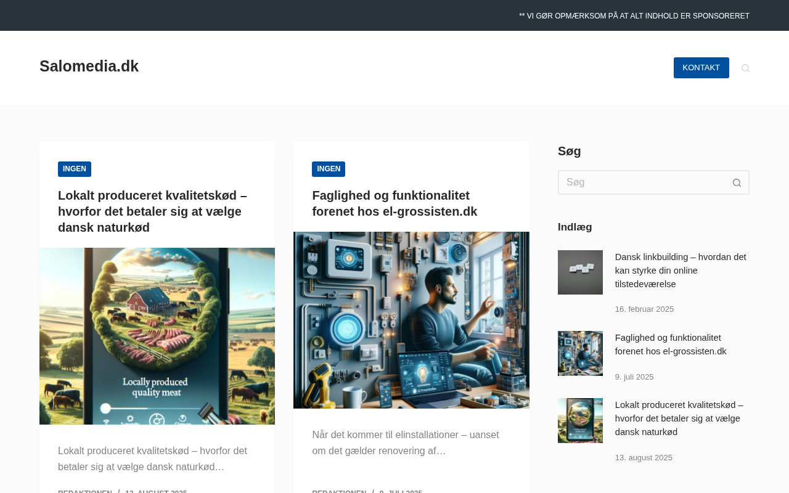789x493 pixels.
Task: View the large farm meat featured image
Action: 157,336
